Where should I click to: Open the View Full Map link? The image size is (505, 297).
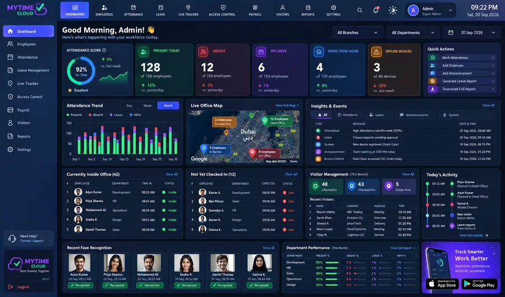click(287, 105)
